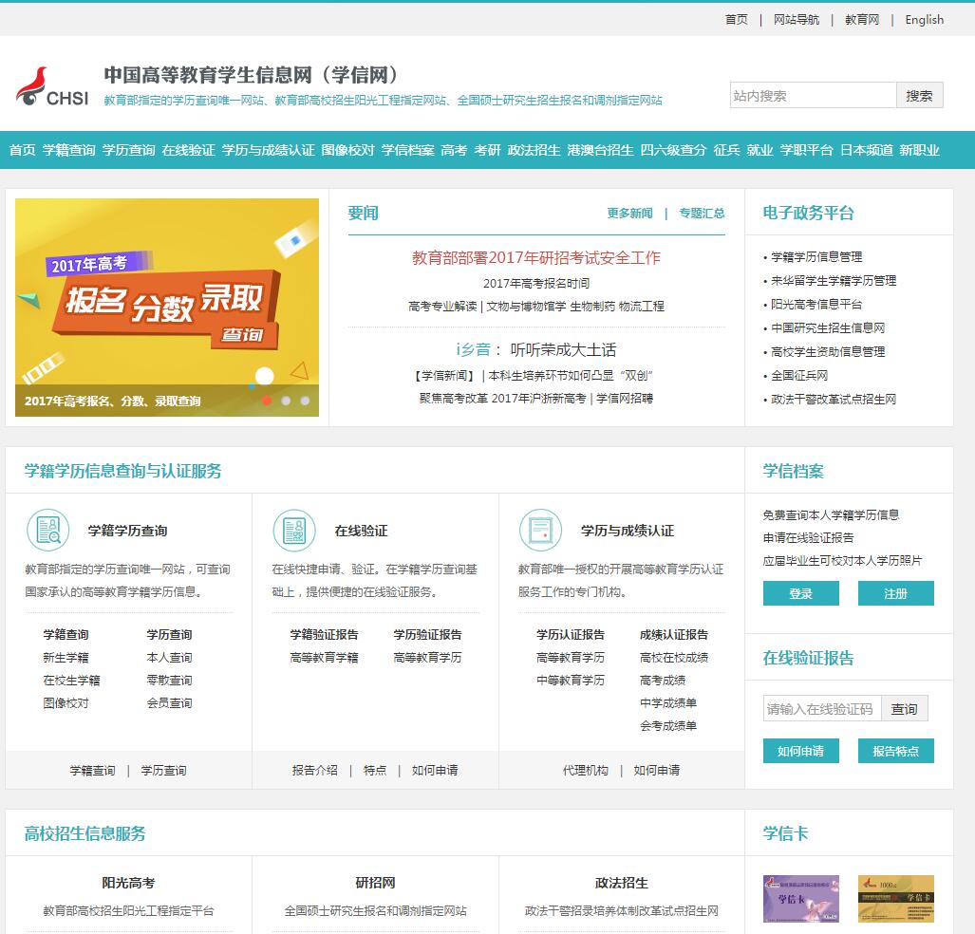Select 四六级查分 in the navigation bar

tap(673, 150)
